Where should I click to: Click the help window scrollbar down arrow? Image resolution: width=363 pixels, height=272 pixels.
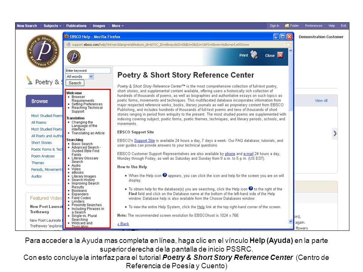290,221
